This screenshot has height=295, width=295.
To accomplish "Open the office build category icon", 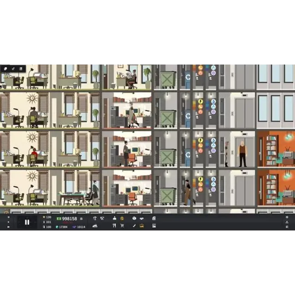I will [114, 218].
